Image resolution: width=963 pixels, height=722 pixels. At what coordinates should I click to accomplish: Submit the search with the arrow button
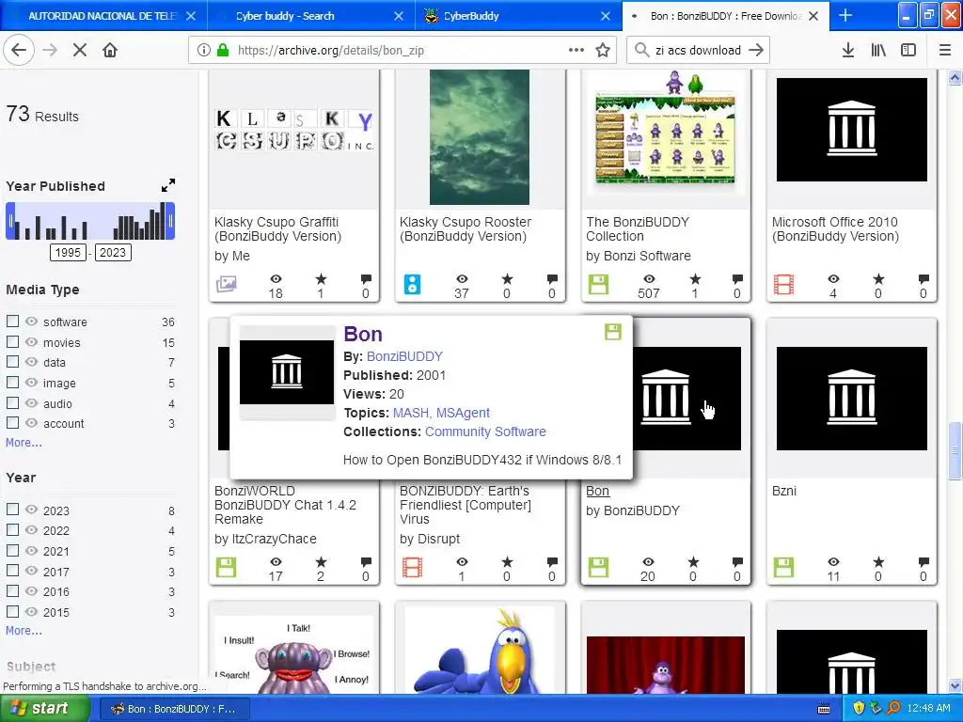pos(756,51)
